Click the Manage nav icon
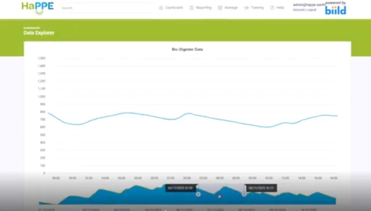This screenshot has height=211, width=371. point(220,8)
